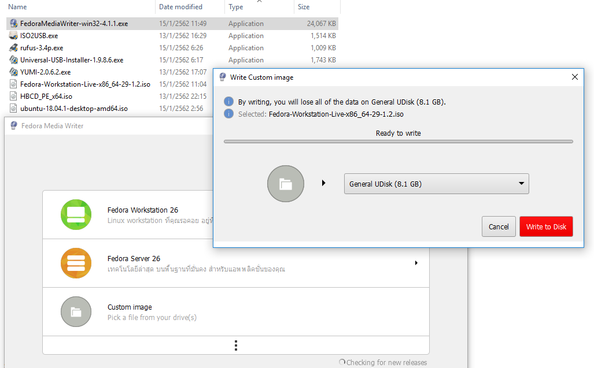Click the ISO2USB.exe file icon
Image resolution: width=594 pixels, height=368 pixels.
pyautogui.click(x=14, y=36)
